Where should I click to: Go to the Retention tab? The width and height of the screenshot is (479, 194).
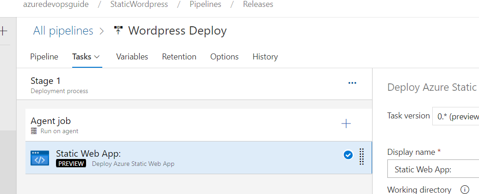179,57
